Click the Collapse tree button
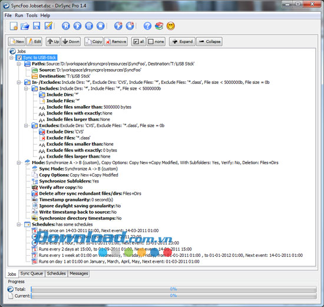The height and width of the screenshot is (307, 324). [209, 42]
